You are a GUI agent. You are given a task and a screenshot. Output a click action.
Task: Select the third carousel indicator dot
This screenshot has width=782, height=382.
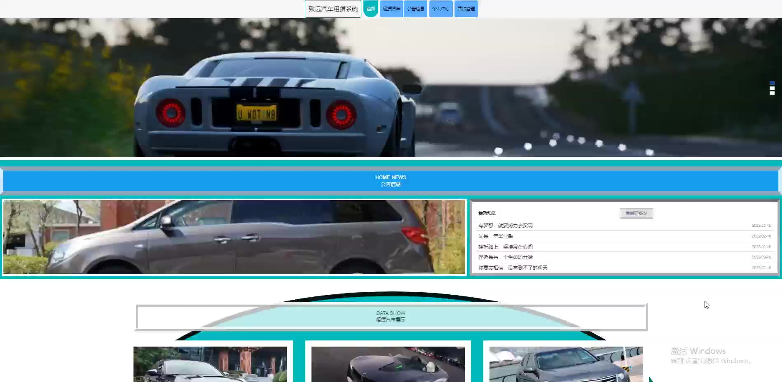(x=772, y=93)
